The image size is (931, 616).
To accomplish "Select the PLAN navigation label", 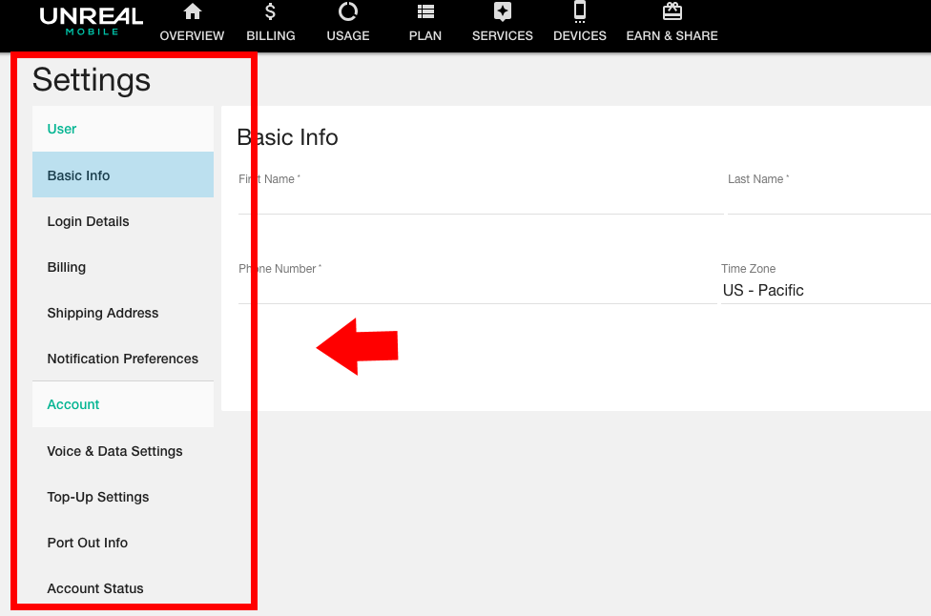I will point(425,35).
